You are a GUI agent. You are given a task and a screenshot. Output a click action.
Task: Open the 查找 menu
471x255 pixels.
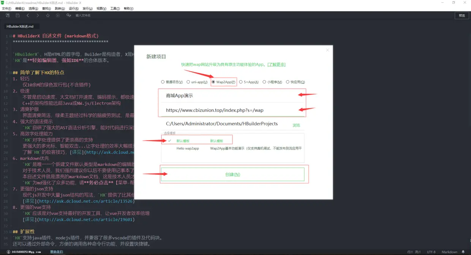46,8
